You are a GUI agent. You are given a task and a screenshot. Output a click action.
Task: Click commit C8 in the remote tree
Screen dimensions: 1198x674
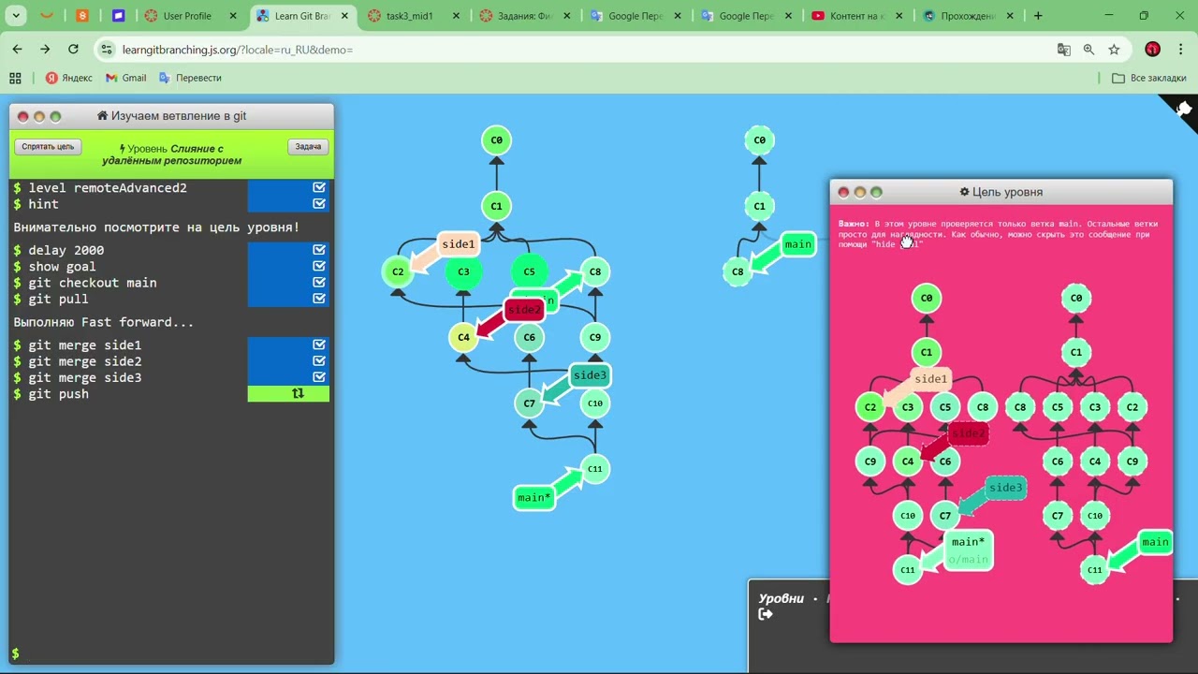[x=738, y=272]
